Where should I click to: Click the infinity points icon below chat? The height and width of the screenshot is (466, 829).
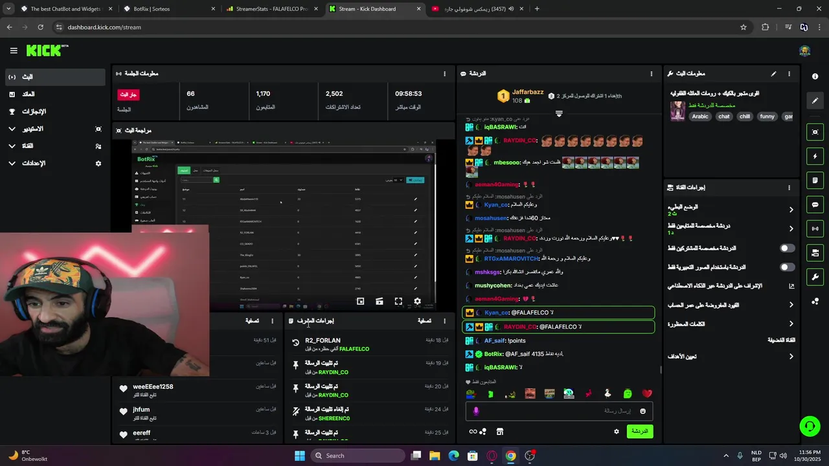coord(473,432)
